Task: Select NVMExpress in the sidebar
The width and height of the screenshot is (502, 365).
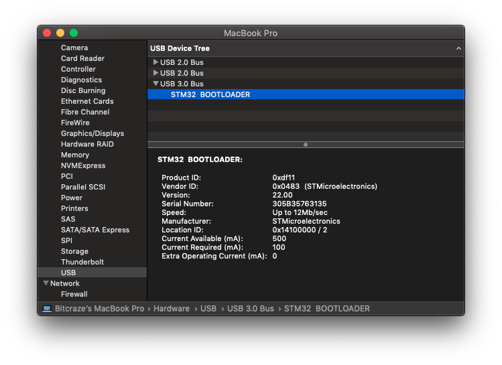Action: coord(83,165)
